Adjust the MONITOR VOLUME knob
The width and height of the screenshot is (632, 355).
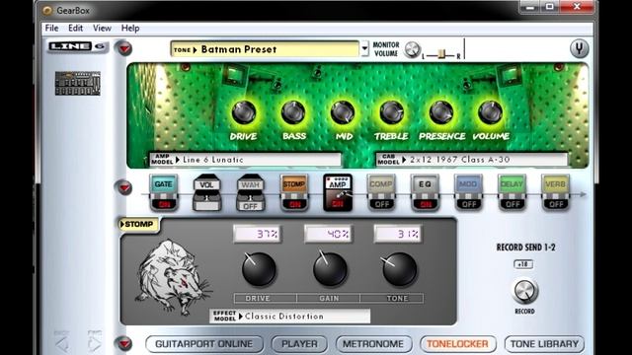point(412,49)
